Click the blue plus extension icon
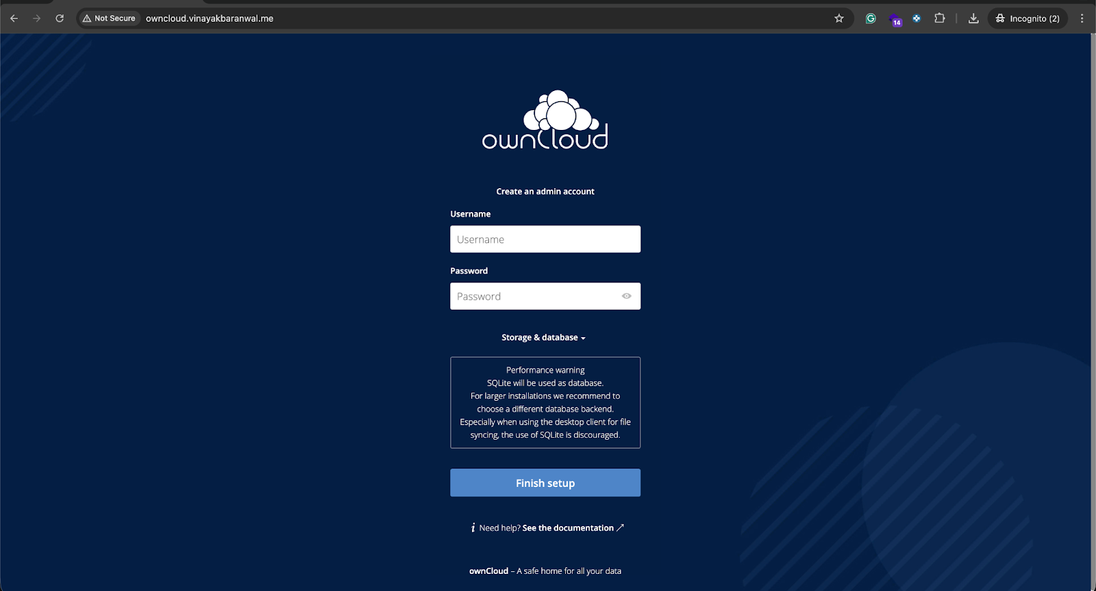The image size is (1096, 591). coord(917,18)
